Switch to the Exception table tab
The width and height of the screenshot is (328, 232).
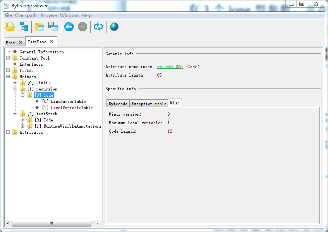[149, 104]
